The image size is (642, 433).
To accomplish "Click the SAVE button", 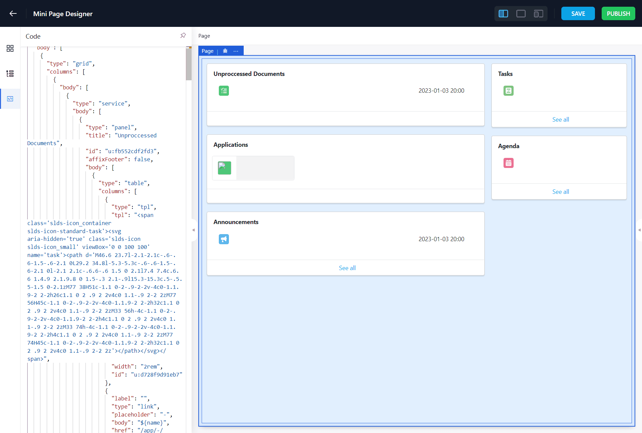I will [x=578, y=13].
